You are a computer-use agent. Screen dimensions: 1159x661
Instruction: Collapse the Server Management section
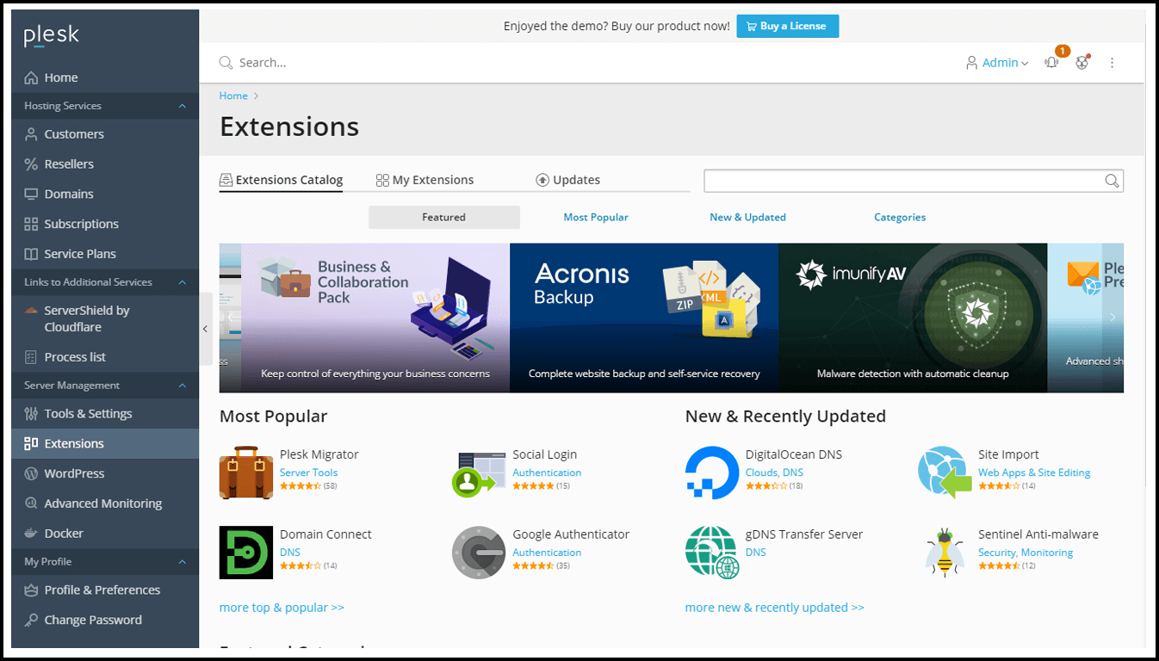182,386
